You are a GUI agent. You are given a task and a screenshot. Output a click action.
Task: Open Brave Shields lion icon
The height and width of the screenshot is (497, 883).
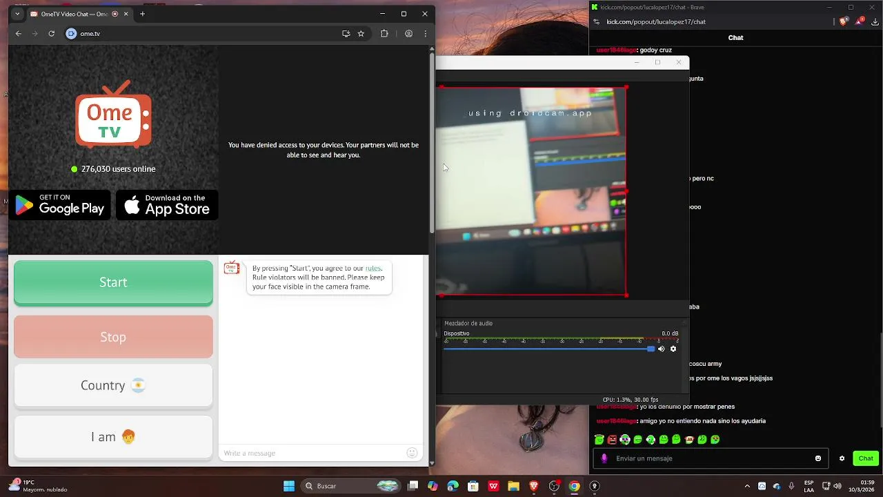click(x=844, y=21)
